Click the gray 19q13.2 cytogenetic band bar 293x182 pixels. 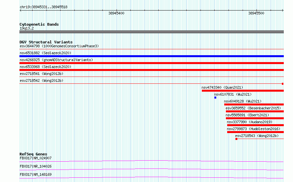[x=151, y=32]
